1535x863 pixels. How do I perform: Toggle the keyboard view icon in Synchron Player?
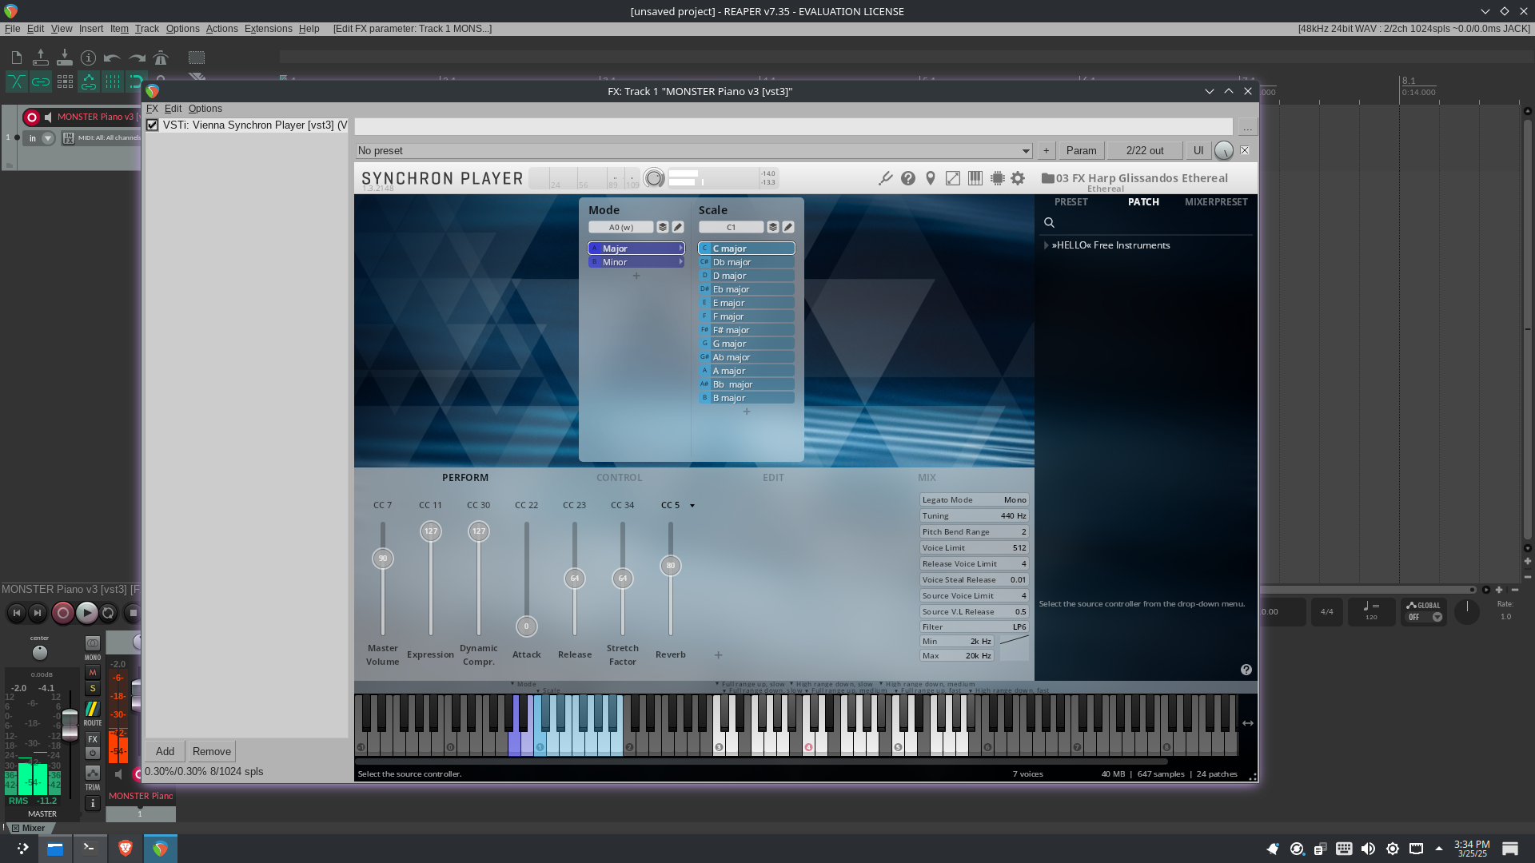coord(975,178)
